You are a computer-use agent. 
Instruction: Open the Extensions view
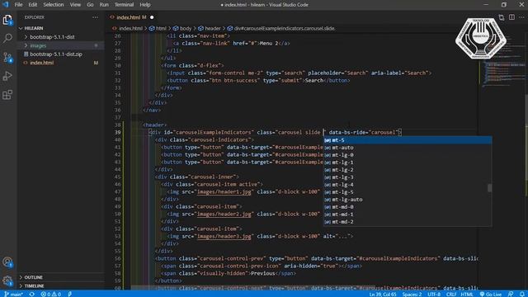point(7,95)
